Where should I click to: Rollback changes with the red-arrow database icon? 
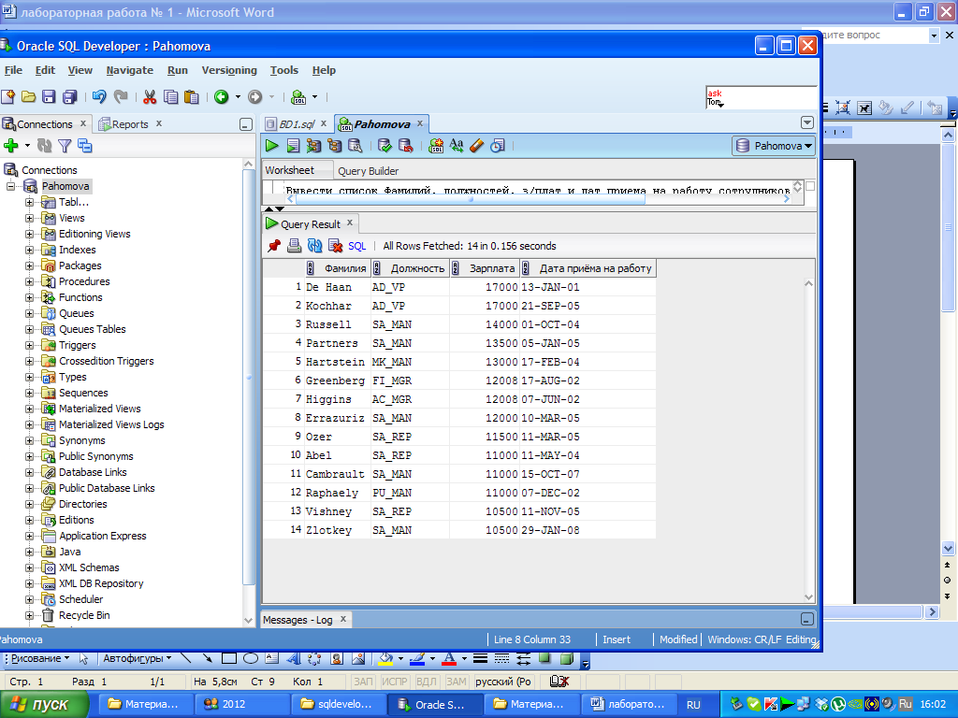point(405,145)
